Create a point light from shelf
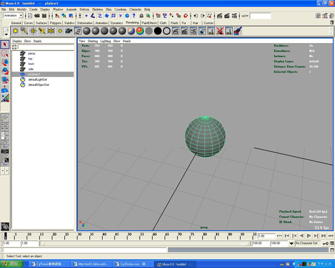 click(x=33, y=31)
